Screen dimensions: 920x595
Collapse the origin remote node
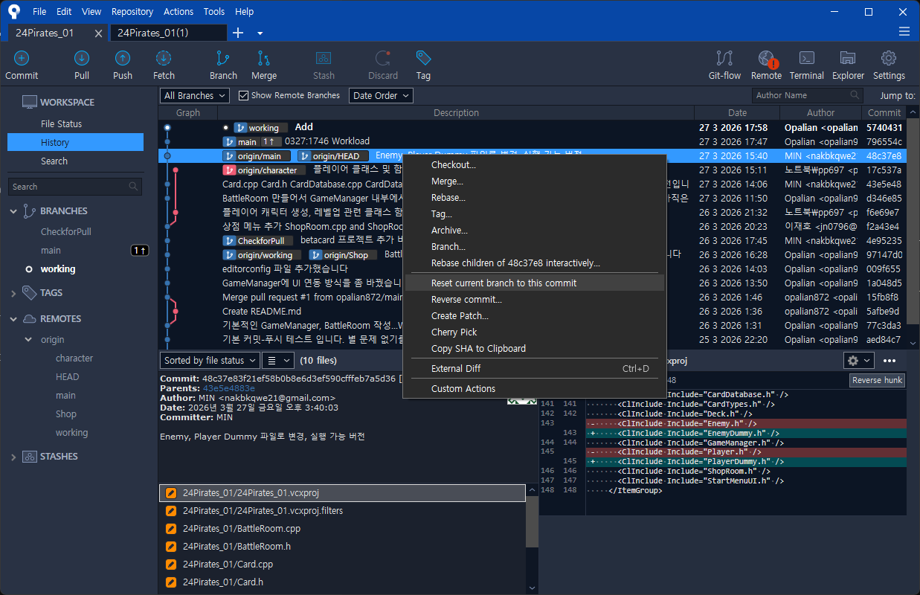[x=30, y=340]
